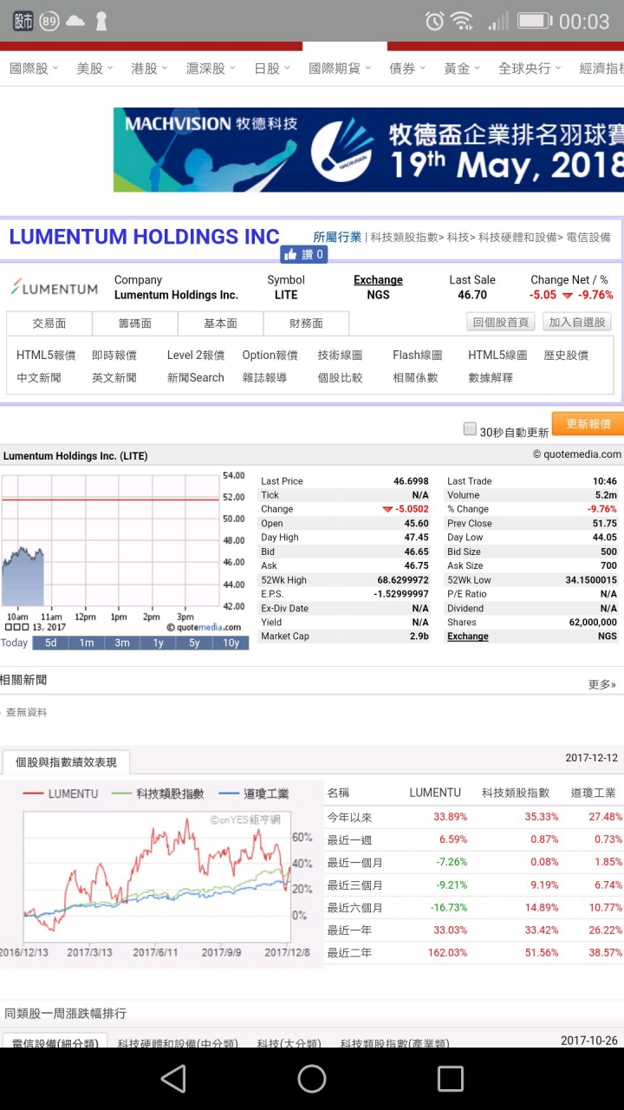Click the 回個股首頁 button
The image size is (624, 1110).
(x=501, y=323)
